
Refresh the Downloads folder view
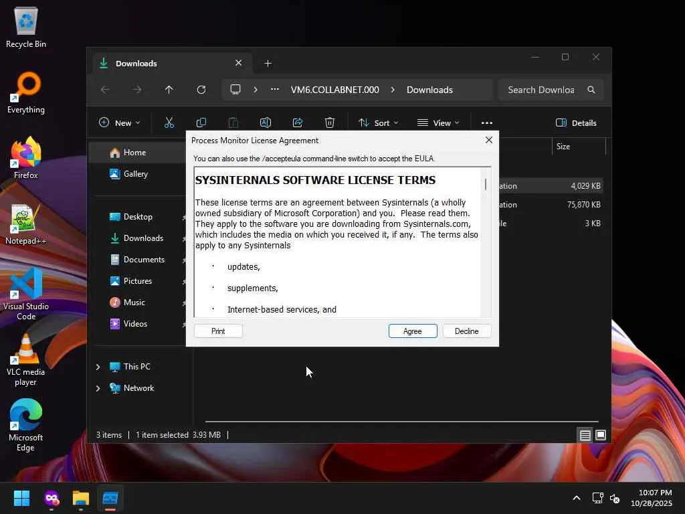point(201,90)
